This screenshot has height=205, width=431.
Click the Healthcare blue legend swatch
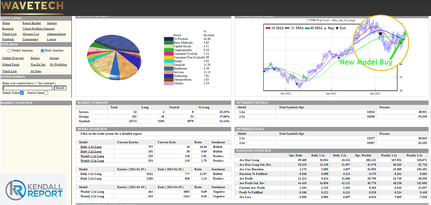coord(168,68)
